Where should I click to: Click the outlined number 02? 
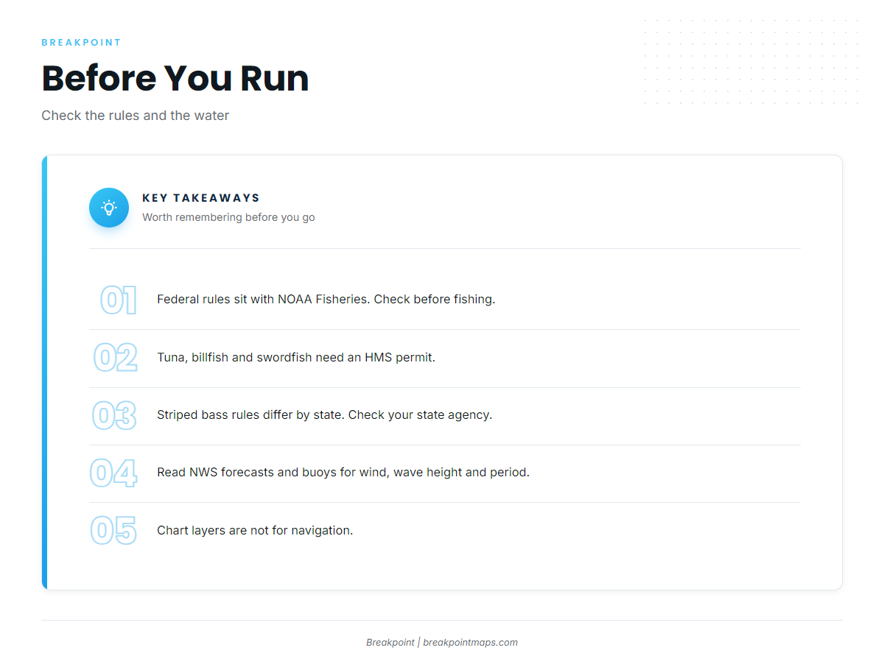click(x=116, y=358)
